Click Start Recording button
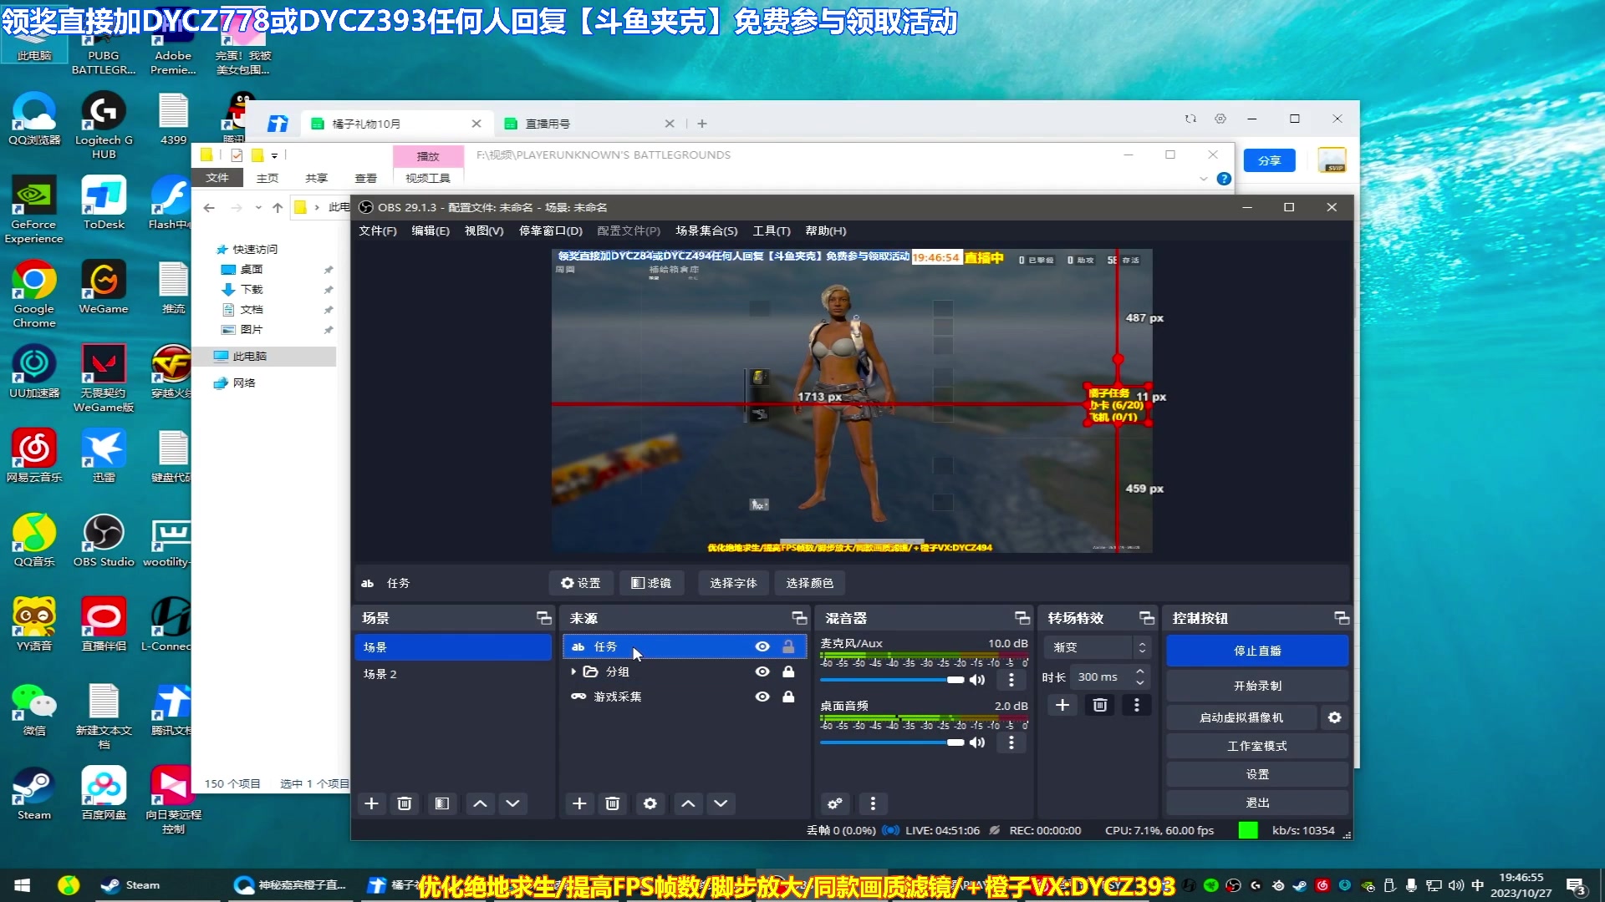 [x=1256, y=685]
